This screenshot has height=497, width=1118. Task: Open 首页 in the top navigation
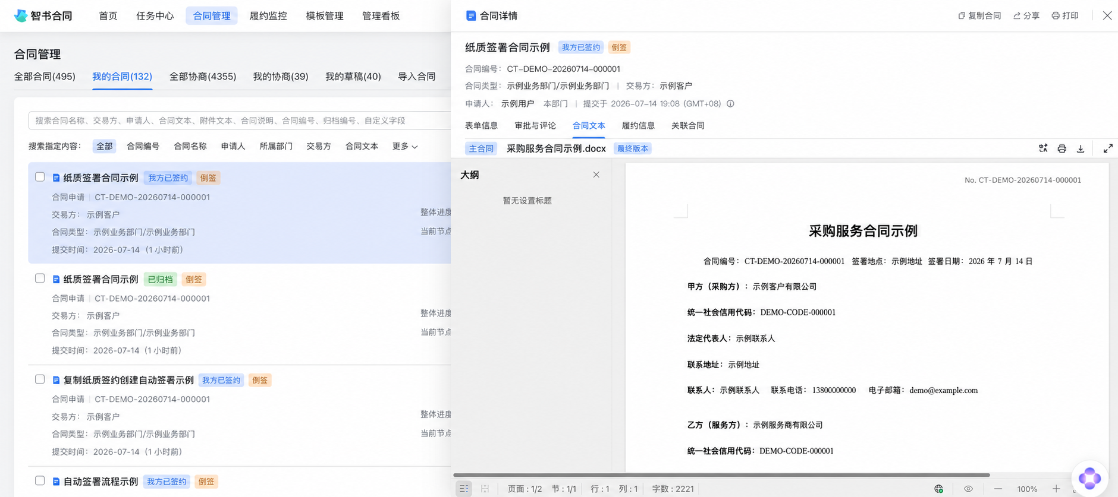108,16
